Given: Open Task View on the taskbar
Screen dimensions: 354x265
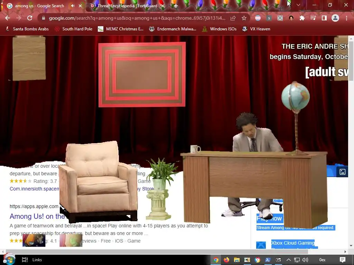Looking at the screenshot, I should [25, 260].
